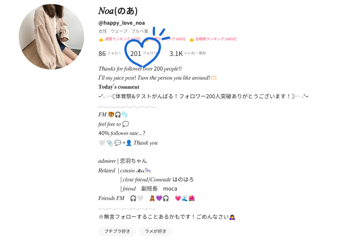The width and height of the screenshot is (340, 250).
Task: View the 3.1K いいね・保存 count
Action: coord(187,53)
